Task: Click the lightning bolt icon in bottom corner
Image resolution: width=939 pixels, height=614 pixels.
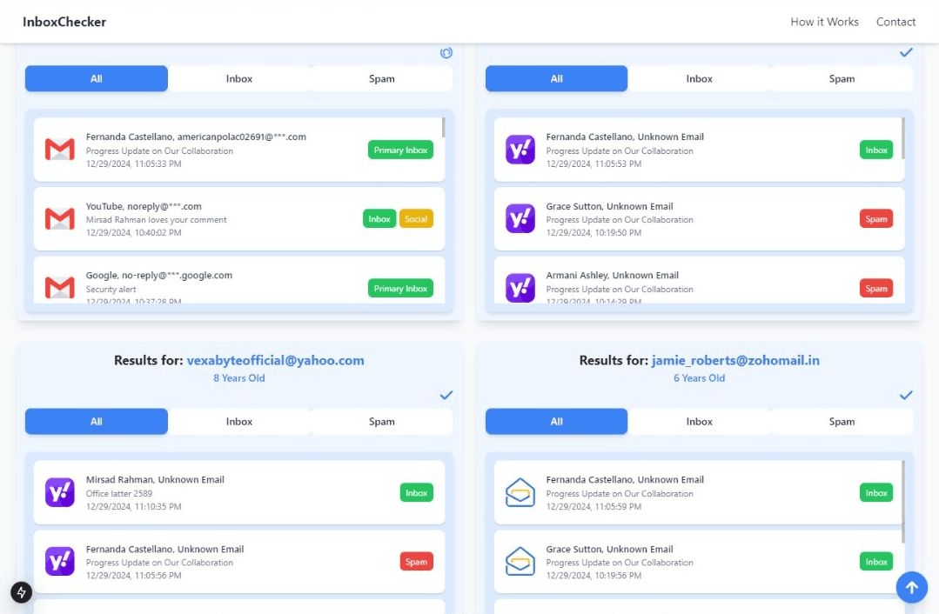Action: [x=22, y=591]
